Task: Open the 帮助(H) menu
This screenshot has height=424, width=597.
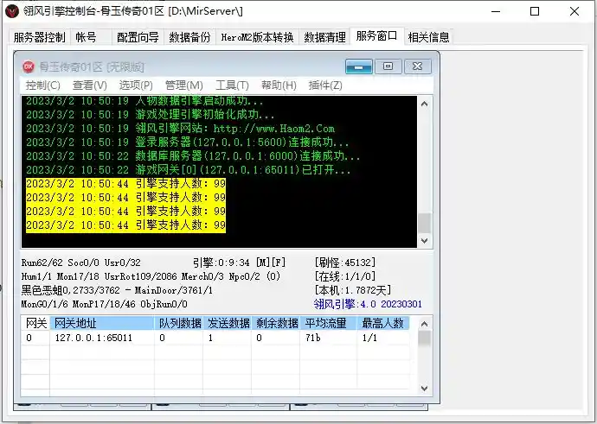Action: 279,85
